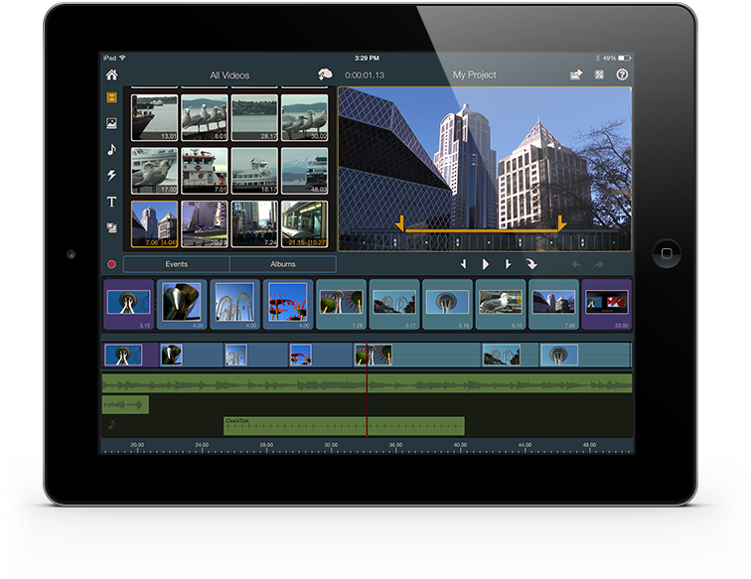Play the preview video
The height and width of the screenshot is (579, 751).
tap(486, 264)
